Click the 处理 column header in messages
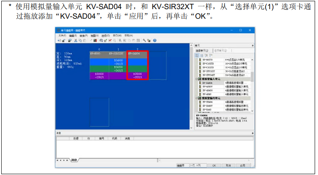318x175 pixels. click(76, 138)
